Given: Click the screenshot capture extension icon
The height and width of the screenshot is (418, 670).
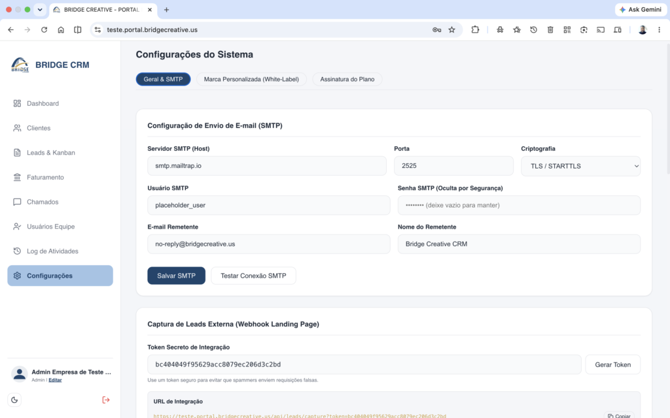Looking at the screenshot, I should point(584,30).
